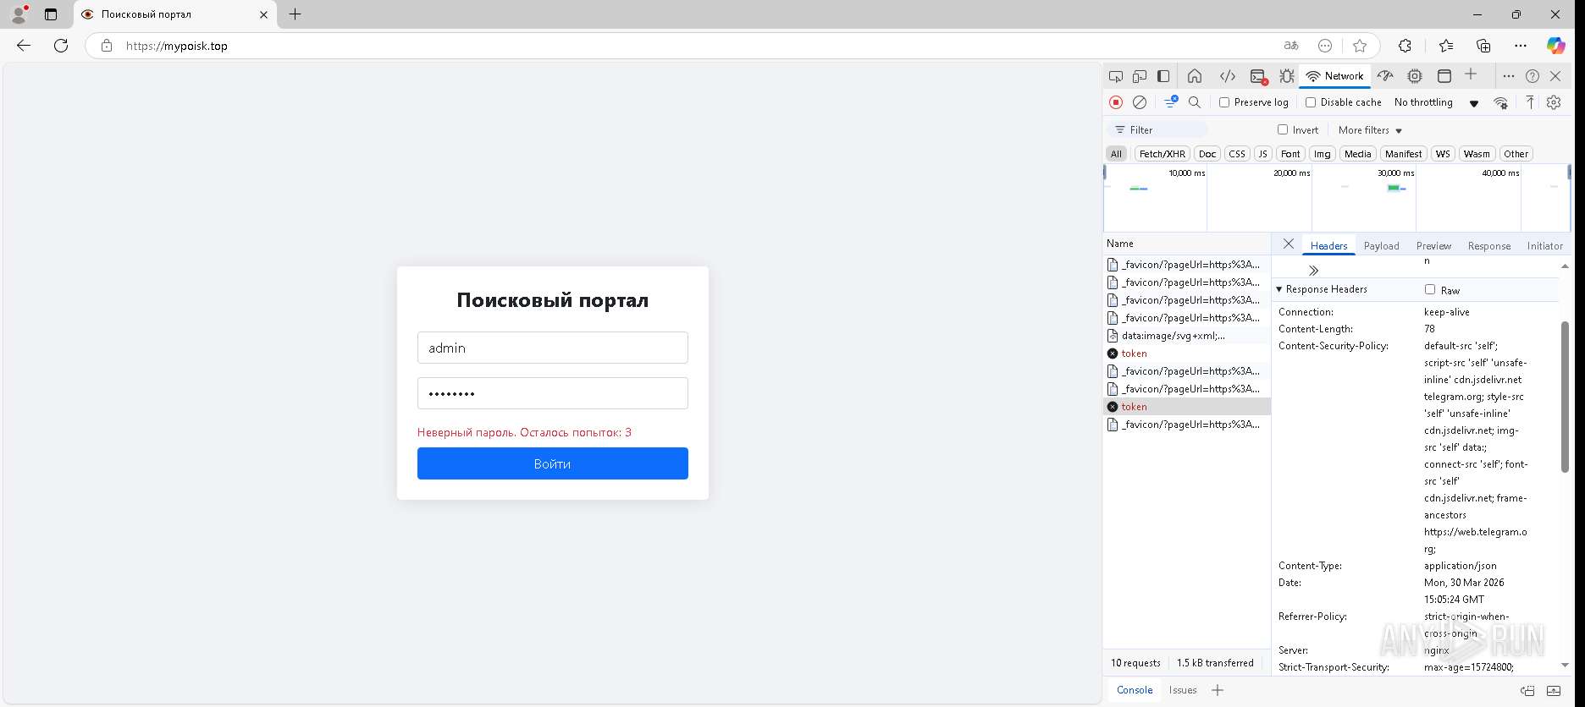Select the Network panel tab
The height and width of the screenshot is (707, 1585).
(1335, 76)
